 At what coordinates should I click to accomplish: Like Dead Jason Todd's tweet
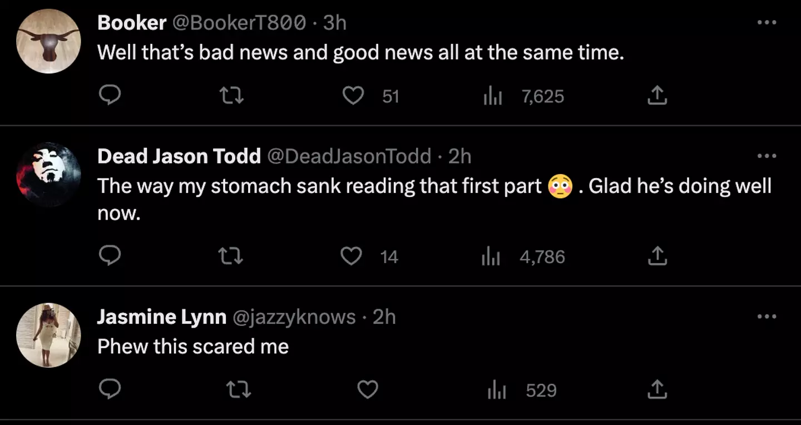click(351, 256)
